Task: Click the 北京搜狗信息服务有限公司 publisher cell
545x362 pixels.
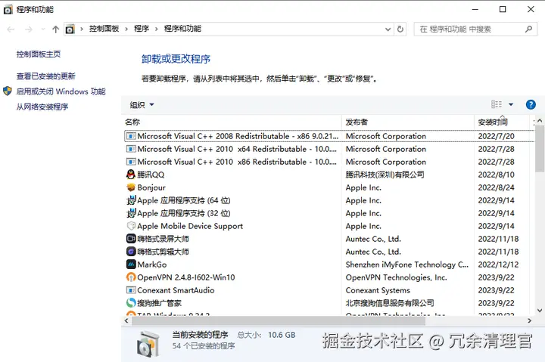Action: point(390,303)
